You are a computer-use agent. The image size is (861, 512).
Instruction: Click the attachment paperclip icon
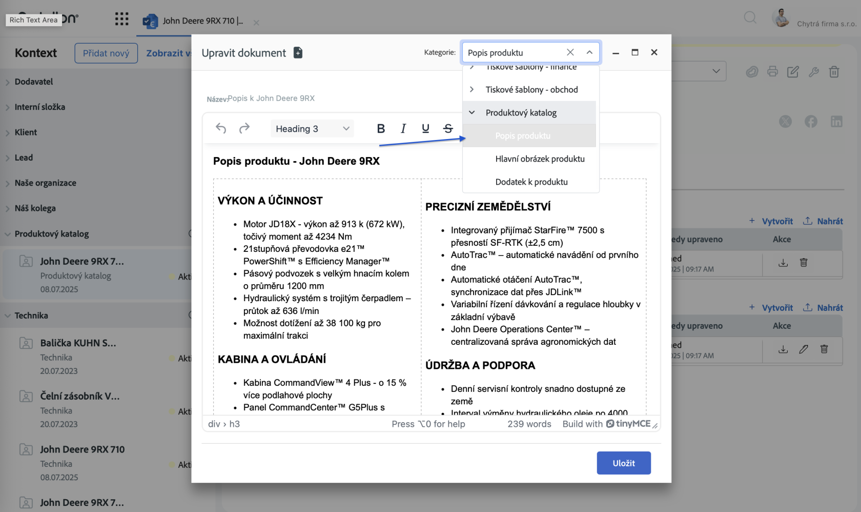[x=752, y=72]
